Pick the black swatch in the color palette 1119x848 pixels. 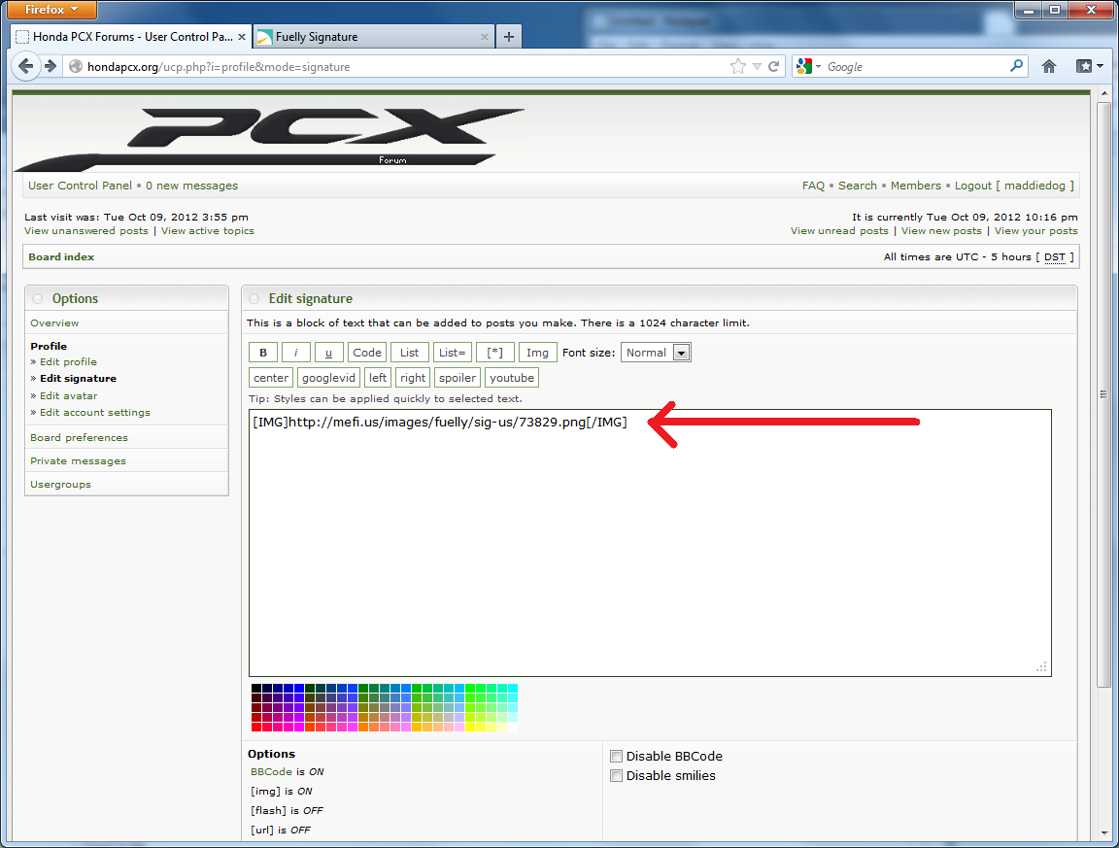[x=256, y=689]
